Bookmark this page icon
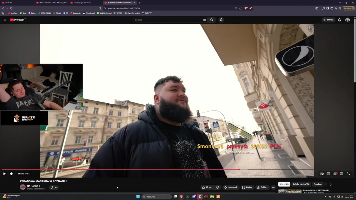356x200 pixels. point(100,8)
